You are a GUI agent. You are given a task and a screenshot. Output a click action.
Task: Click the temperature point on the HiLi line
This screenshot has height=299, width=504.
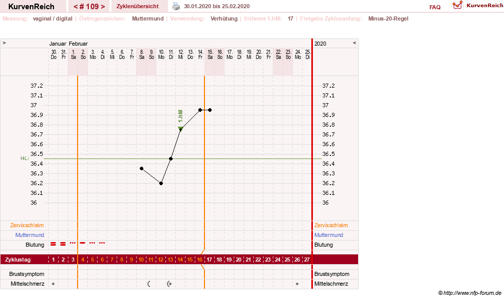171,159
